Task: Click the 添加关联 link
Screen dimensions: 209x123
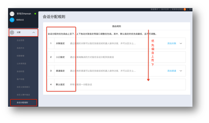Action: coord(172,43)
